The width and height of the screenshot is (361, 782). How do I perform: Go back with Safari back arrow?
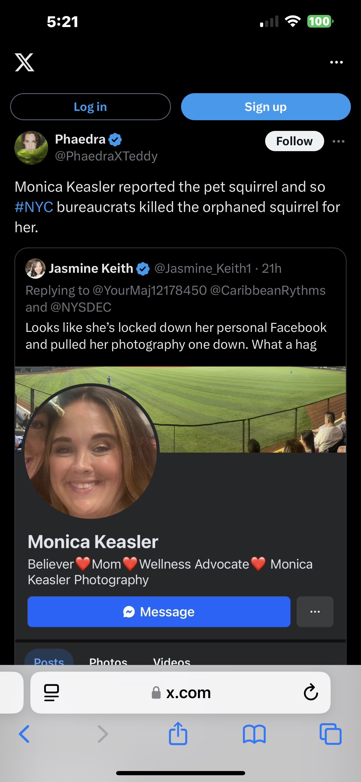click(x=24, y=734)
